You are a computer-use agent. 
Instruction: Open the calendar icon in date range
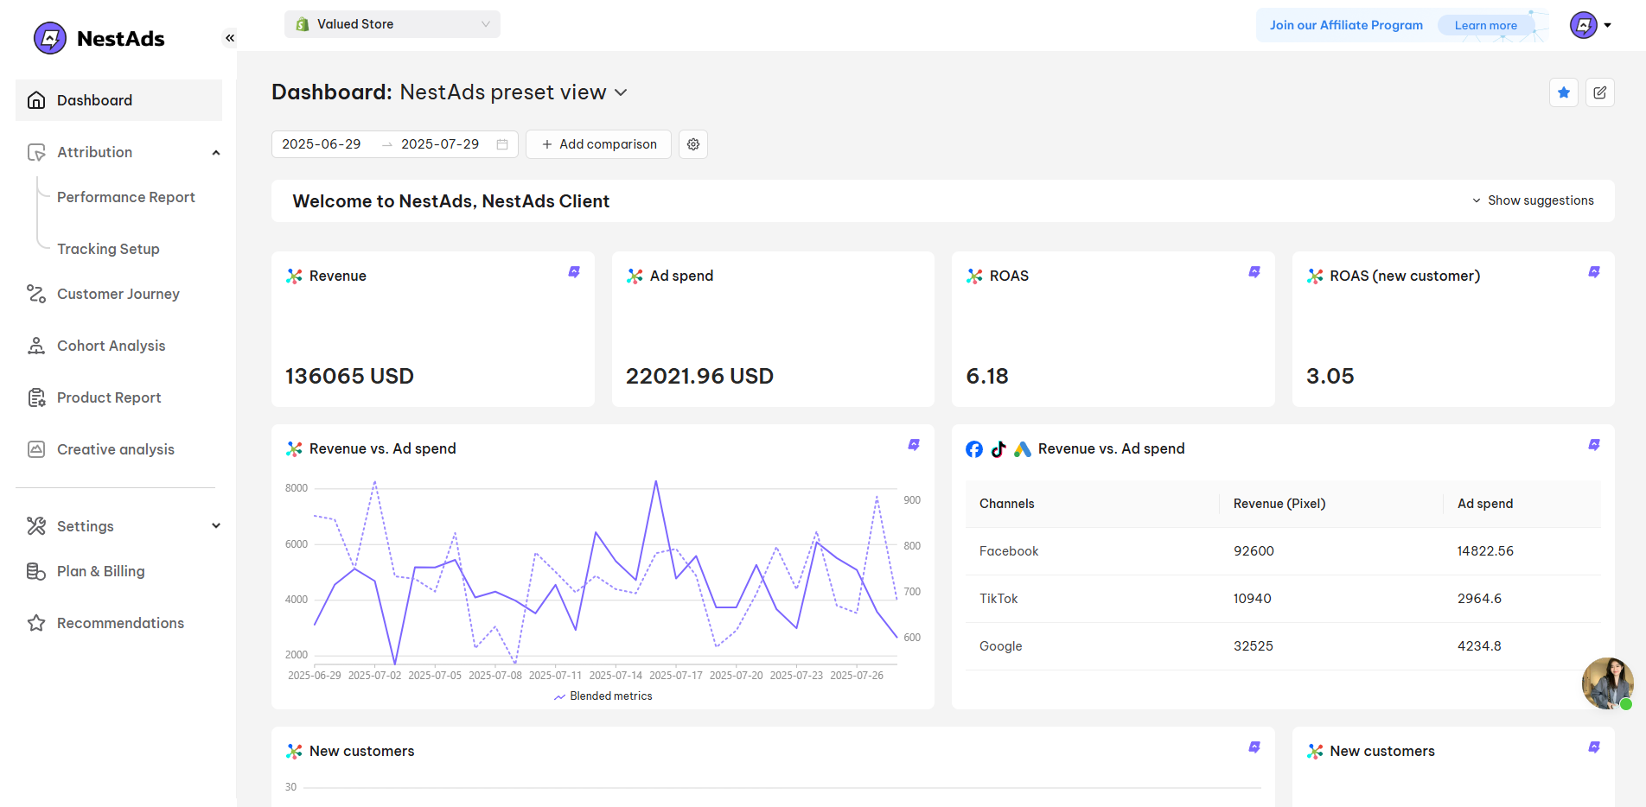coord(502,144)
